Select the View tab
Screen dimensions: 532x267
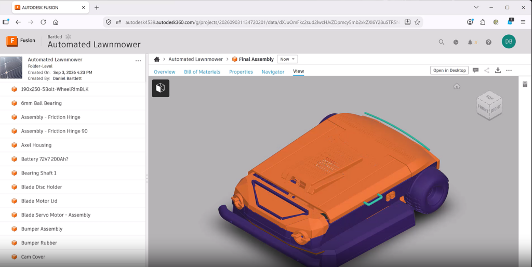tap(299, 71)
